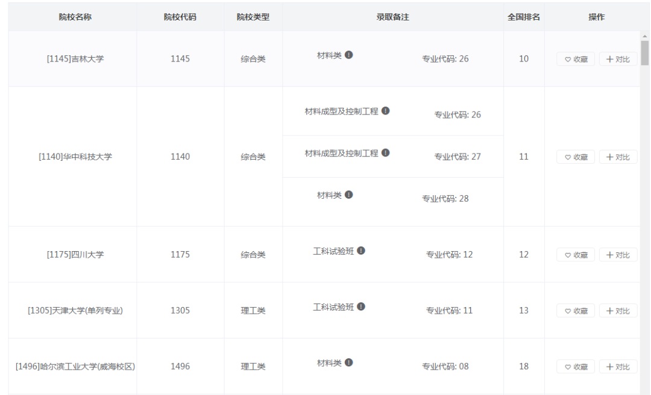Add 哈尔滨工业大学(威海校区) to 对比
Viewport: 651px width, 395px height.
618,367
